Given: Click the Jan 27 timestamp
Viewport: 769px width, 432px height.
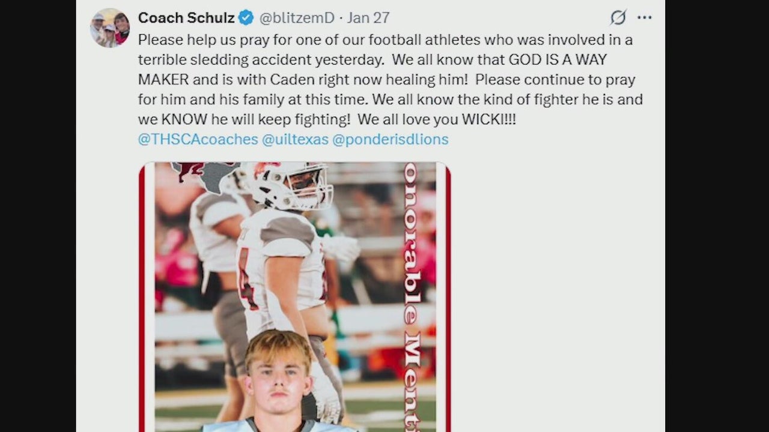Looking at the screenshot, I should coord(368,18).
